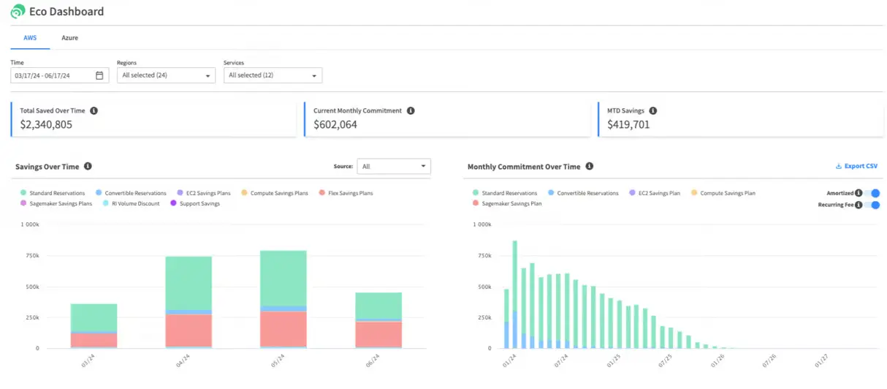Toggle EC2 Savings Plan commitment legend item
The width and height of the screenshot is (887, 389).
click(x=655, y=193)
